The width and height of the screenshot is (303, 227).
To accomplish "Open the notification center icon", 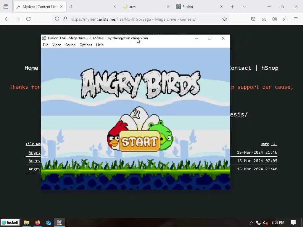I will [x=293, y=223].
